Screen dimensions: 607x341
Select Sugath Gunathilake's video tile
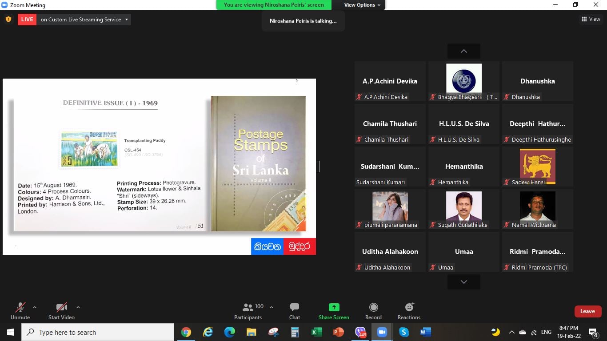464,210
